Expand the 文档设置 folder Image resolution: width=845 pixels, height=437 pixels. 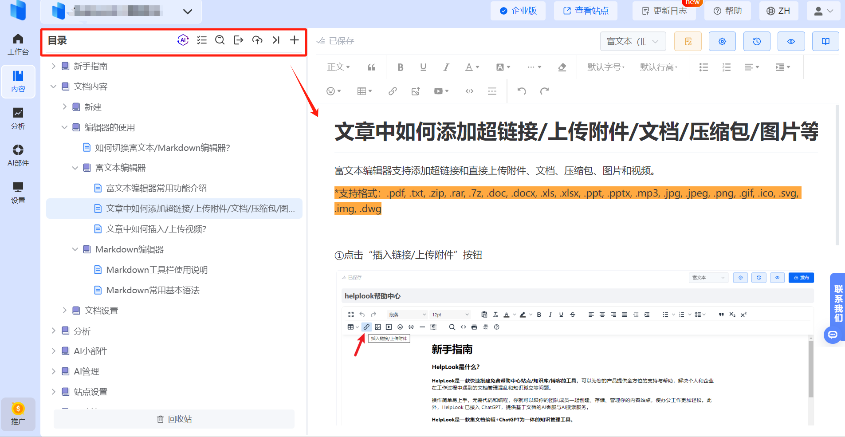[65, 311]
